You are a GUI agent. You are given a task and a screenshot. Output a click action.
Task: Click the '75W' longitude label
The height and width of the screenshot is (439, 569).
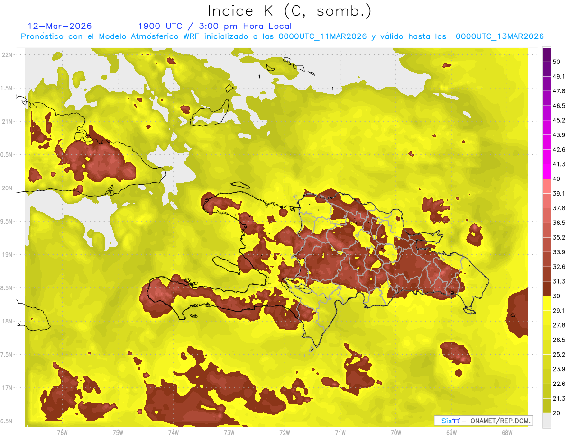pyautogui.click(x=118, y=433)
